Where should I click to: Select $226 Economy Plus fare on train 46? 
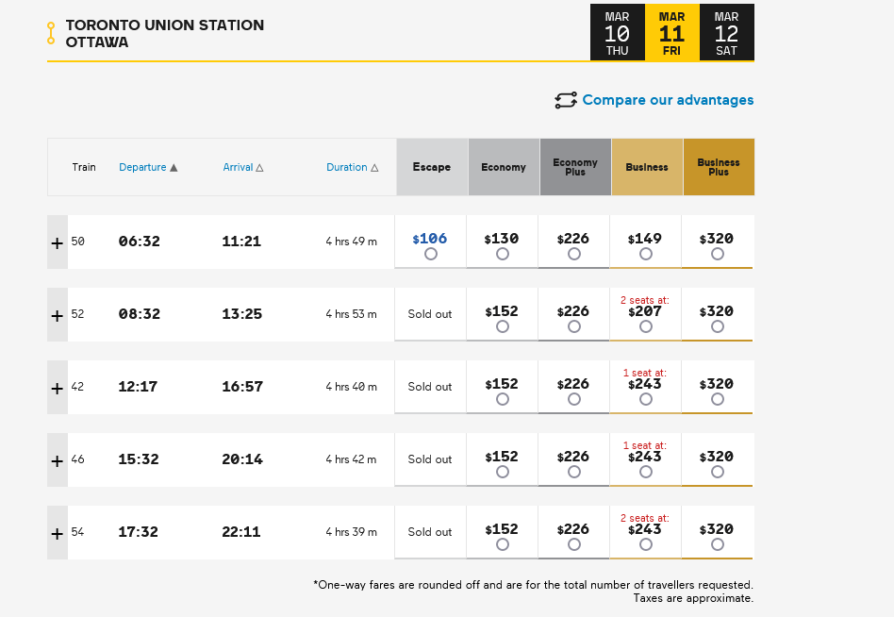pos(574,472)
